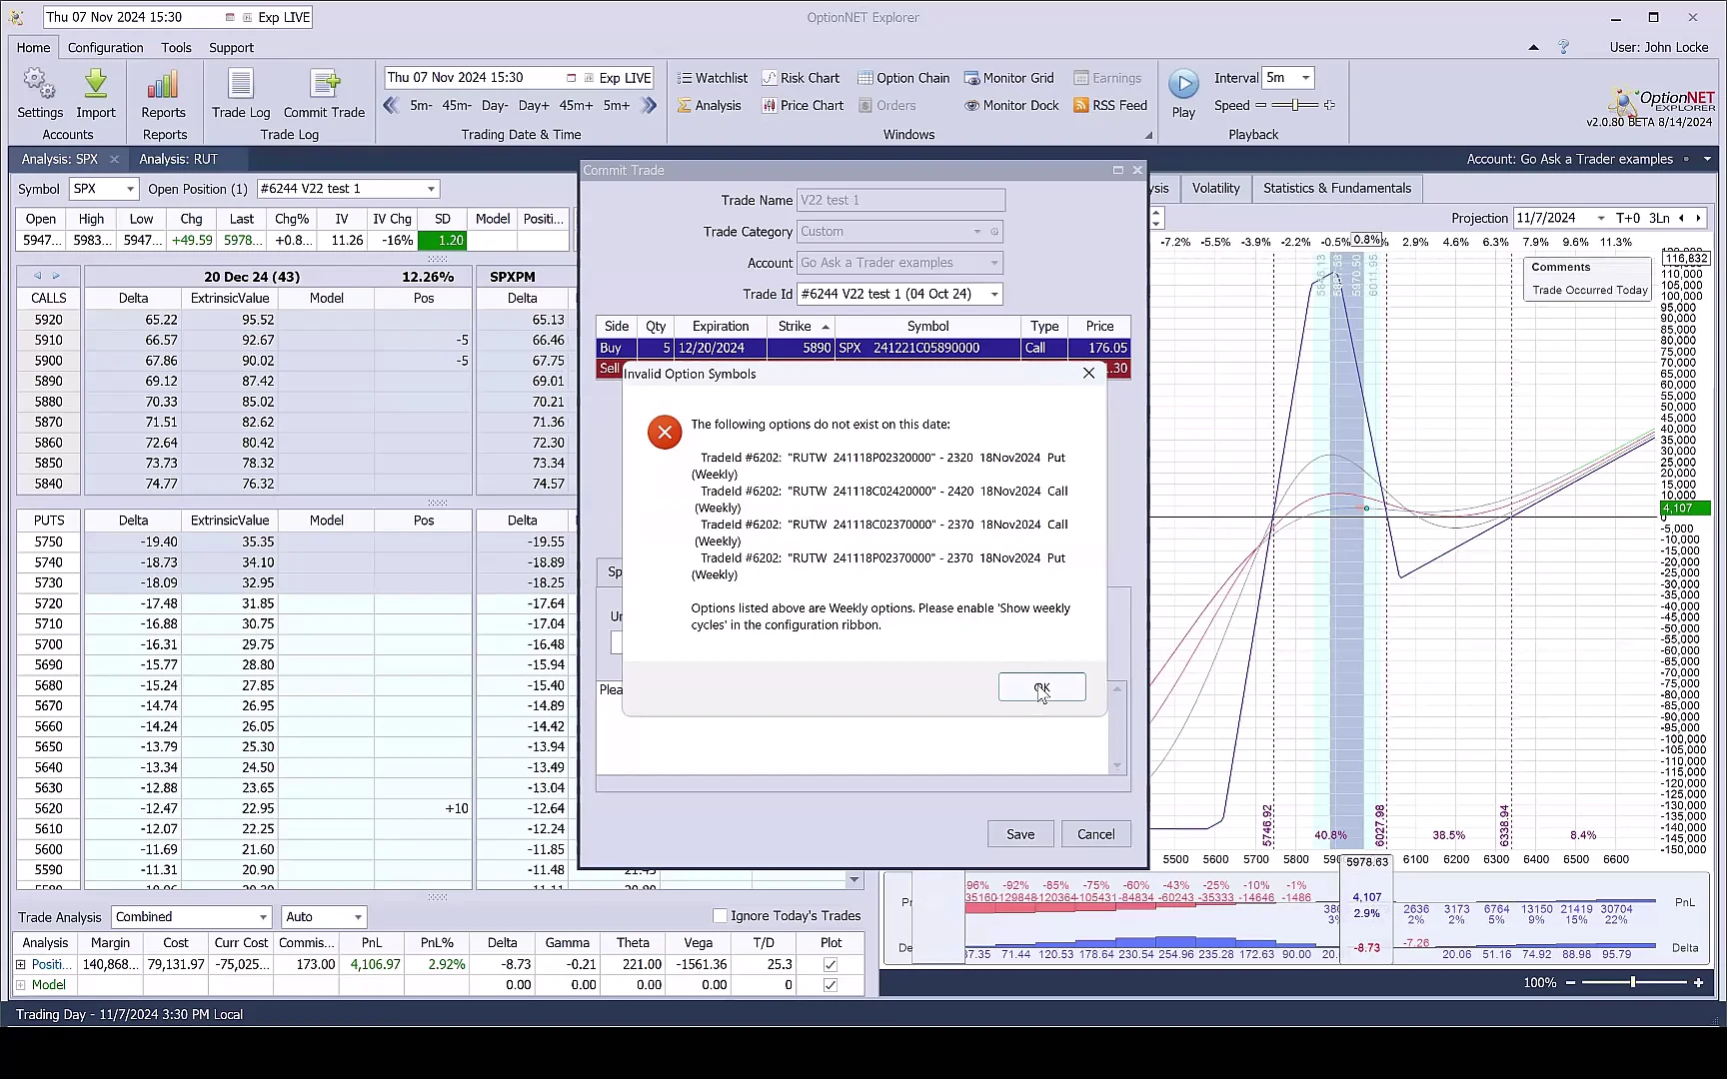The height and width of the screenshot is (1079, 1727).
Task: Sort trade legs by Strike column
Action: pos(801,327)
